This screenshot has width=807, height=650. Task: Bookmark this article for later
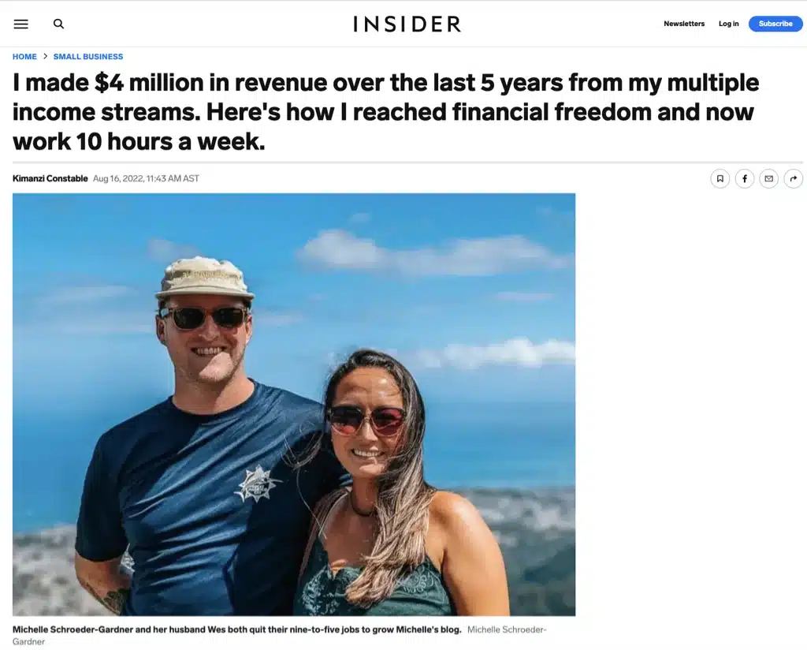click(x=720, y=178)
